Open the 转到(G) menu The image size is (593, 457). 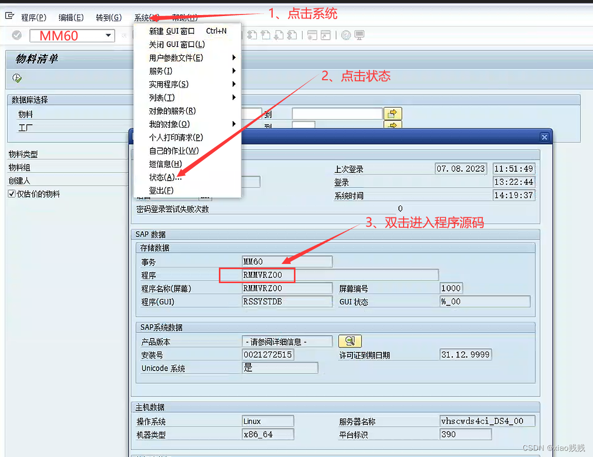click(x=108, y=17)
